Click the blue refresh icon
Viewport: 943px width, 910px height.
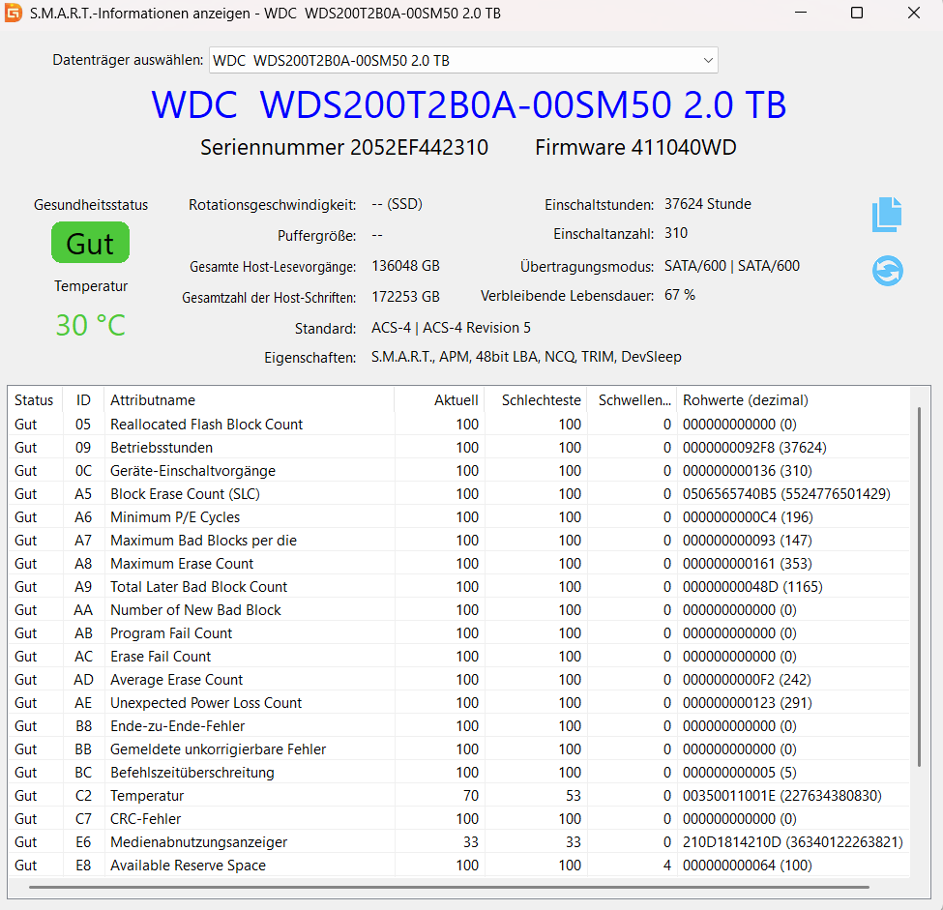886,271
